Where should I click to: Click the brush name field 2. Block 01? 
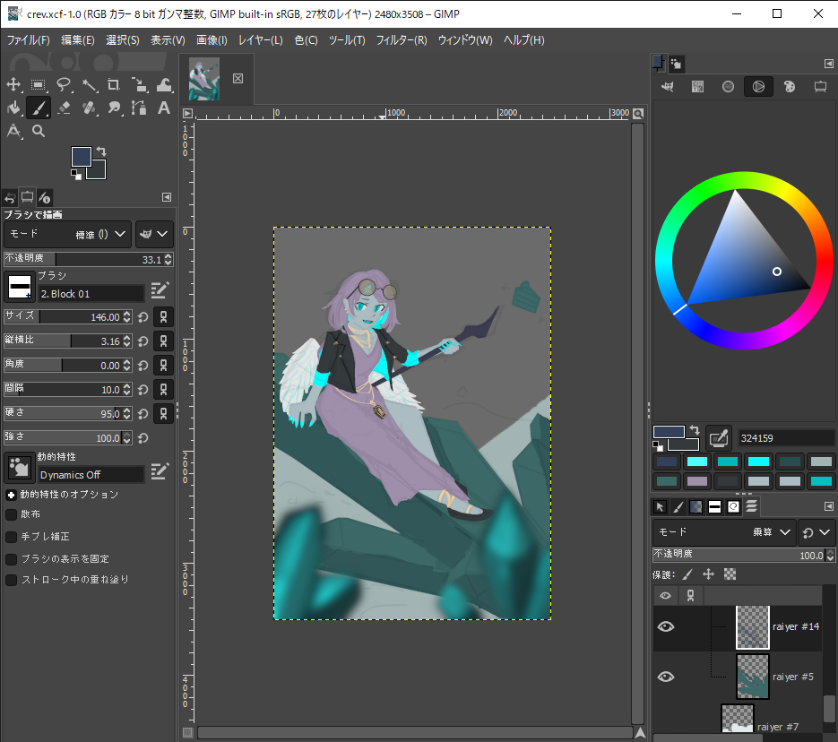tap(91, 294)
